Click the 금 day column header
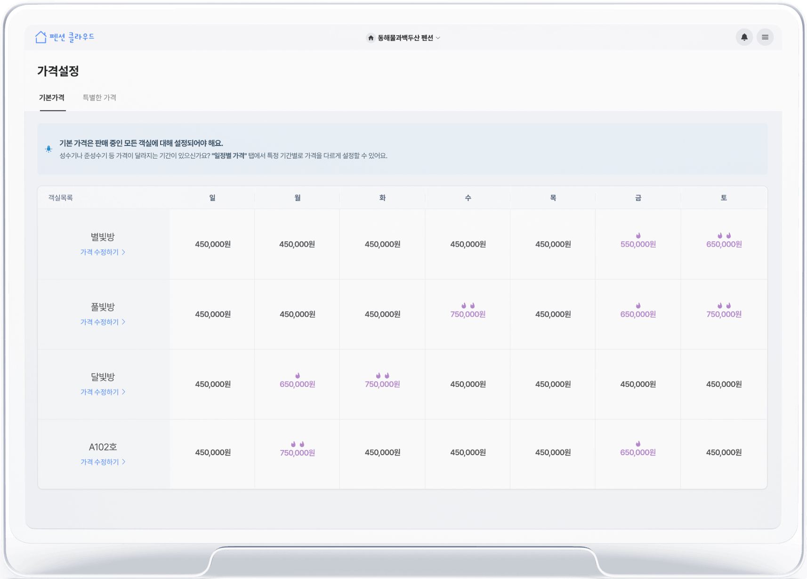 coord(638,198)
